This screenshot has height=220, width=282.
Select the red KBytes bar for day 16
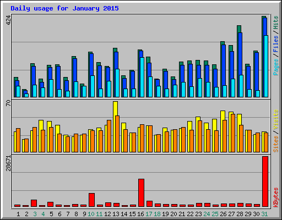pyautogui.click(x=141, y=193)
